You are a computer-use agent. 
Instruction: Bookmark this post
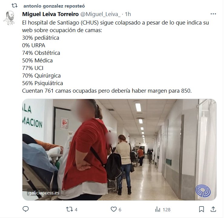point(201,210)
